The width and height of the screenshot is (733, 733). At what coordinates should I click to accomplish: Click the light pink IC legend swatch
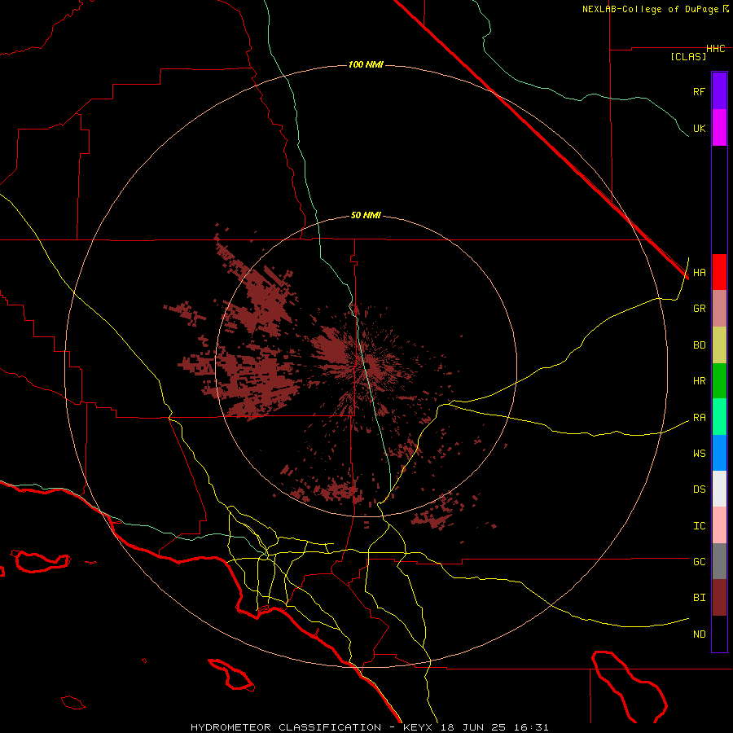point(719,525)
